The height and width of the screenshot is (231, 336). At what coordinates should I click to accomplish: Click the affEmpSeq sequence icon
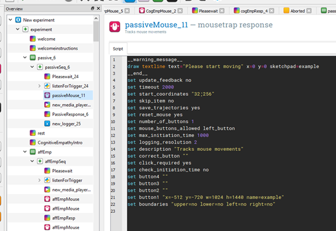(x=40, y=161)
